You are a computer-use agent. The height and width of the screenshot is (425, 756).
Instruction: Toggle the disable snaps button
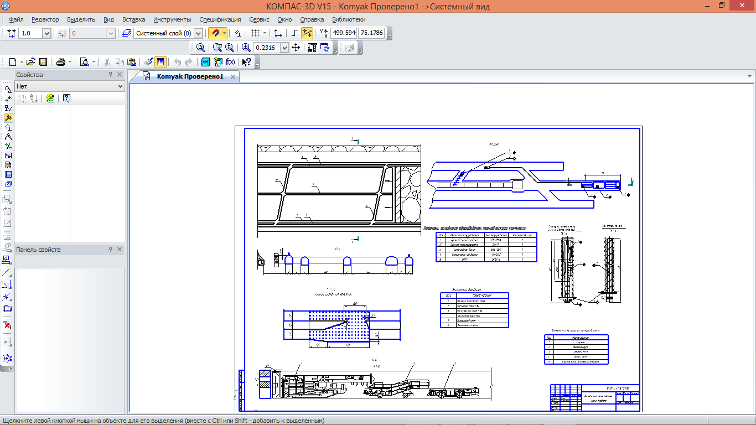(237, 33)
